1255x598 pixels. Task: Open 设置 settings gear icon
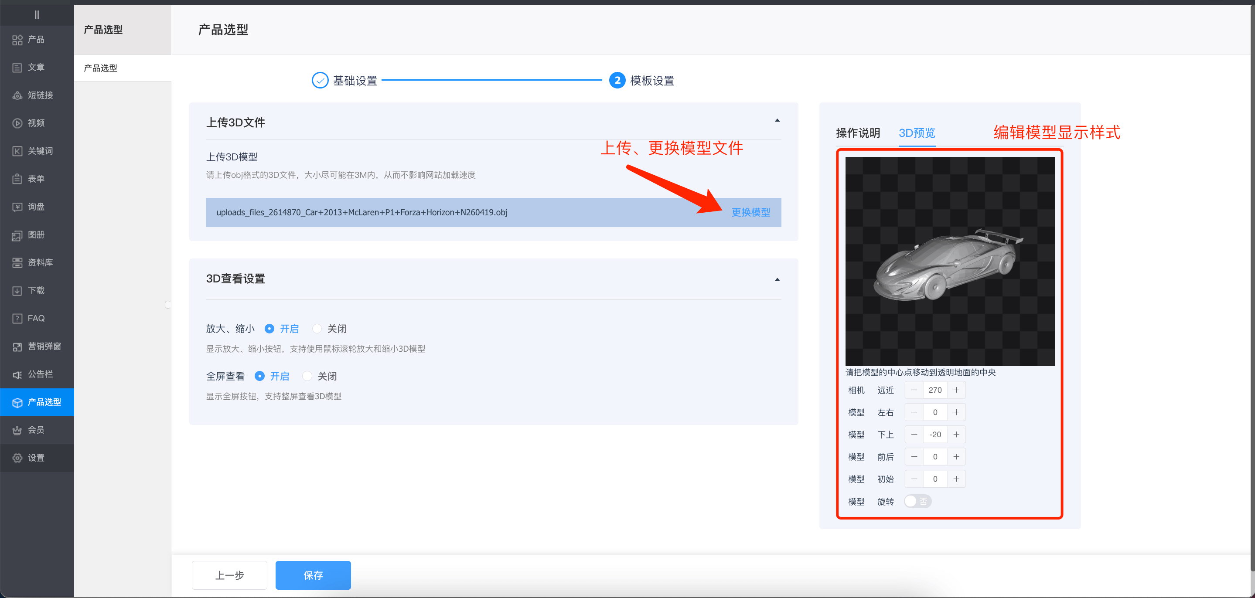click(x=17, y=458)
